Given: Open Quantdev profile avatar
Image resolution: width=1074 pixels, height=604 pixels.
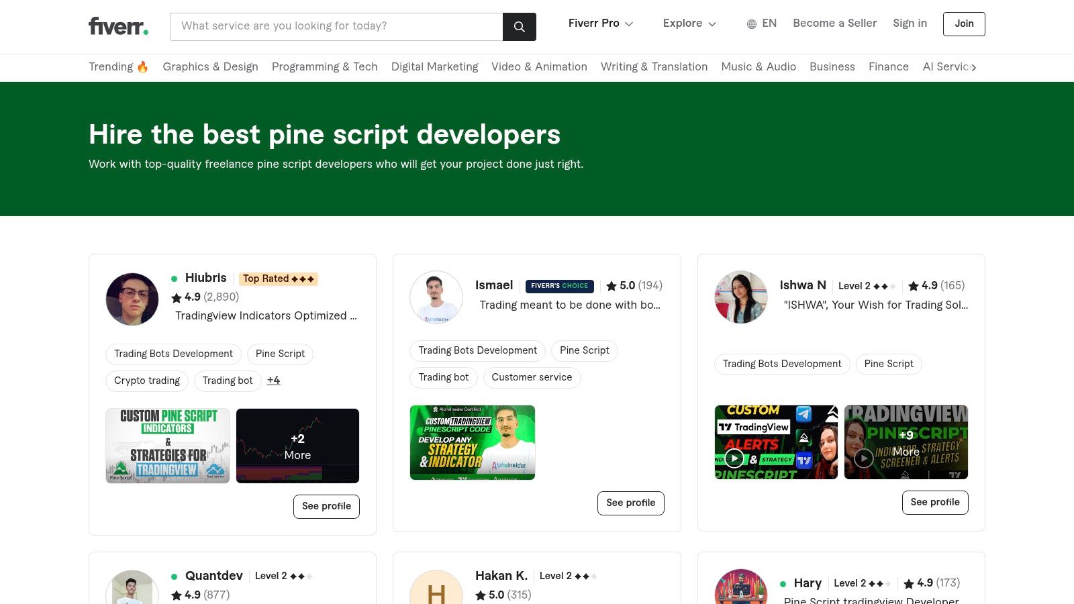Looking at the screenshot, I should point(132,587).
